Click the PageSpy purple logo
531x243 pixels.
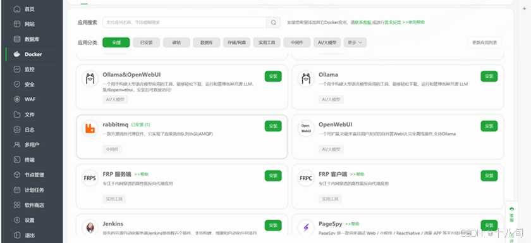coord(306,227)
